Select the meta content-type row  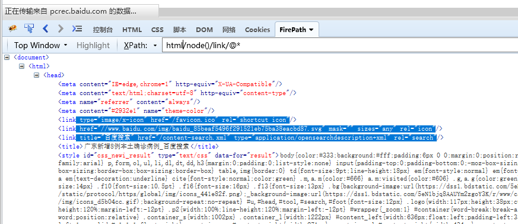tap(177, 93)
